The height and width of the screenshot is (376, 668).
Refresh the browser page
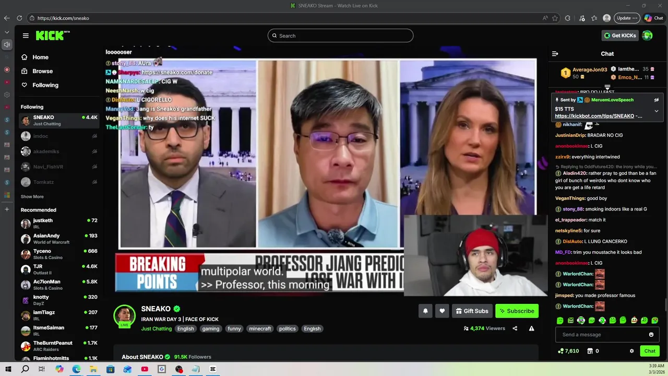tap(19, 18)
